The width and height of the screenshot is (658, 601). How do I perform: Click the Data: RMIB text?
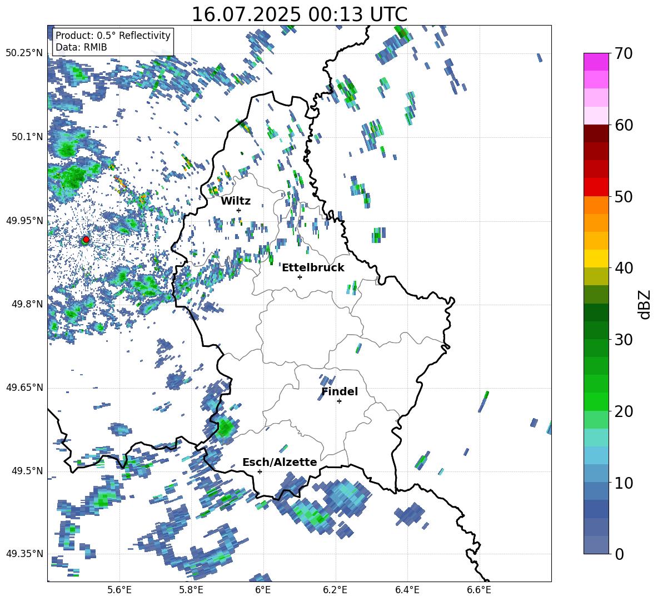(81, 47)
